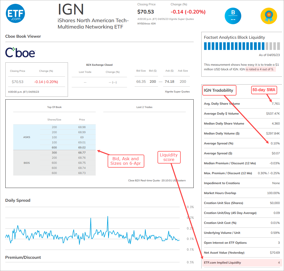The height and width of the screenshot is (271, 284).
Task: Select the ask price 74.18
Action: (169, 82)
